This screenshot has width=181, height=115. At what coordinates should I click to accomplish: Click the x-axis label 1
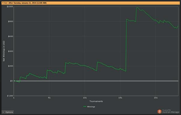click(14, 98)
